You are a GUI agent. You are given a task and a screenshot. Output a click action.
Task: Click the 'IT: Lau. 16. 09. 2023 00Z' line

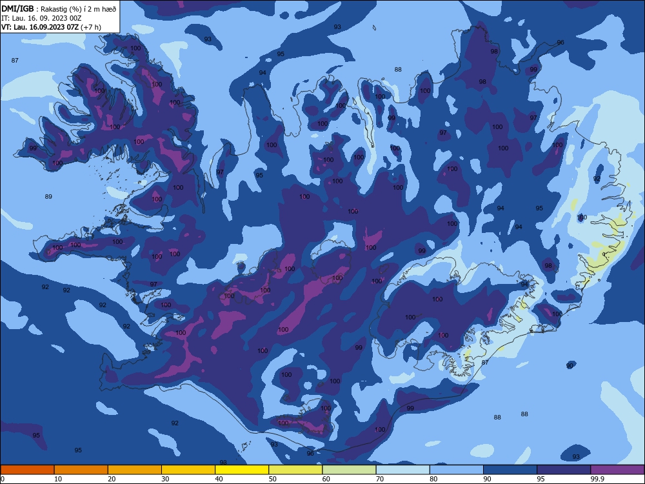tap(41, 18)
